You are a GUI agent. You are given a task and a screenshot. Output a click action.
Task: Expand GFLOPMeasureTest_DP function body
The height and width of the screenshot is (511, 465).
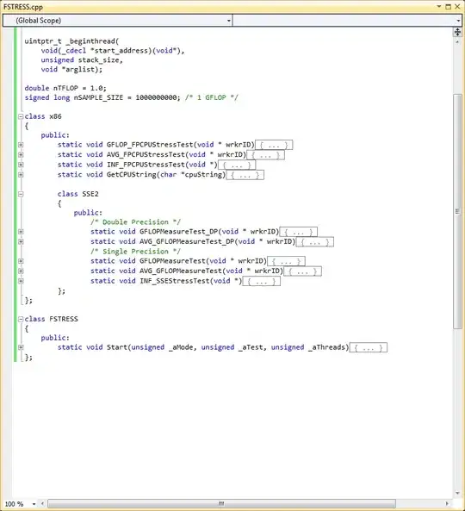[21, 232]
